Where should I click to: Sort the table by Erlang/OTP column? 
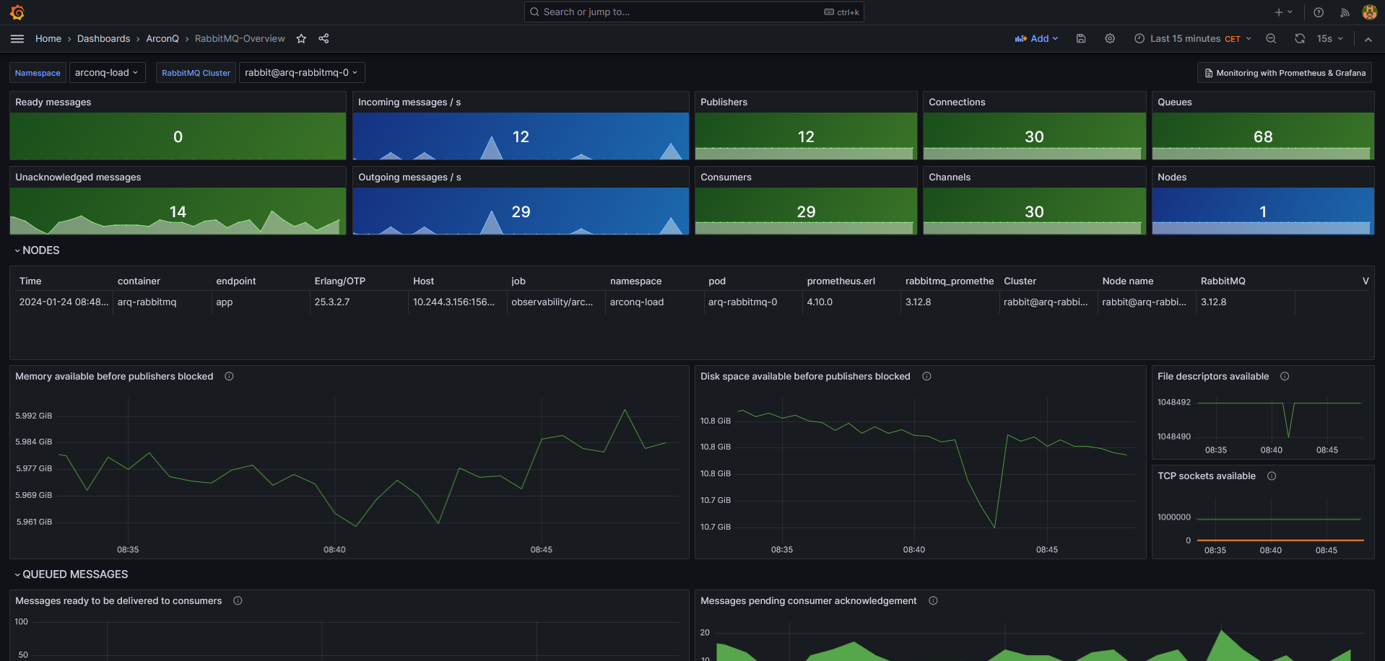pos(340,281)
